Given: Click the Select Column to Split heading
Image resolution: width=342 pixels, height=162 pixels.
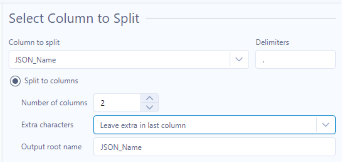Looking at the screenshot, I should coord(74,18).
